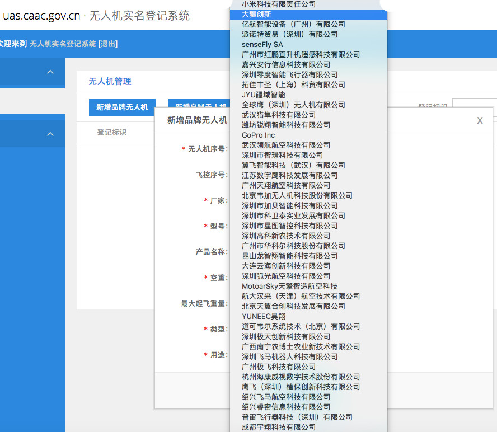This screenshot has width=497, height=432.
Task: Select 杭州海康威视数字技术股份有限公司 option
Action: tap(301, 377)
